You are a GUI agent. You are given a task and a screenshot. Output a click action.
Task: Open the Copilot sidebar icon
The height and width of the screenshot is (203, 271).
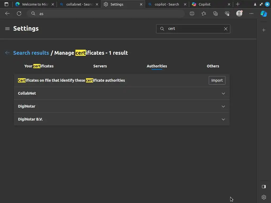[264, 14]
